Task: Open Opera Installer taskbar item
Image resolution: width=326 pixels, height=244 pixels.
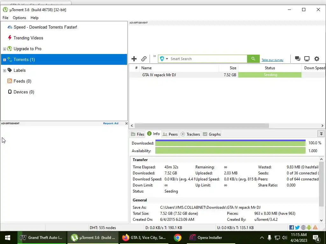Action: [211, 238]
